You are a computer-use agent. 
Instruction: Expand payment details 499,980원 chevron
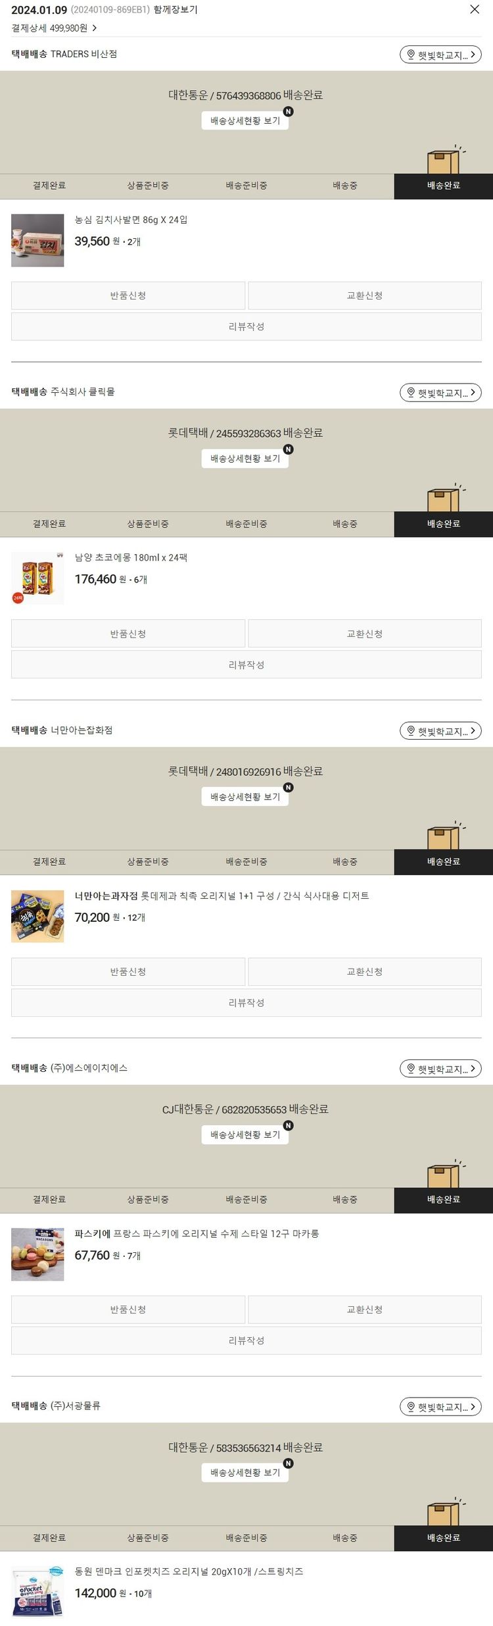coord(95,28)
